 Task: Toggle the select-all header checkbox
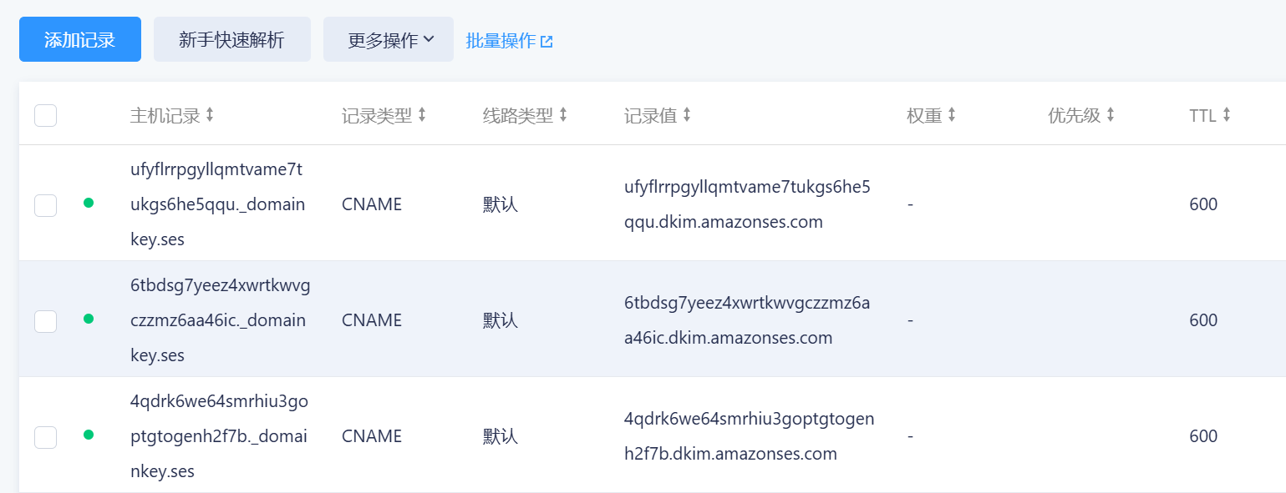tap(45, 115)
